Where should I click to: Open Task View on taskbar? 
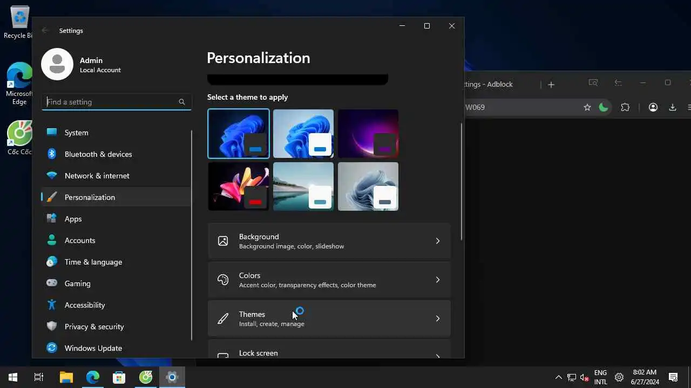click(x=39, y=377)
